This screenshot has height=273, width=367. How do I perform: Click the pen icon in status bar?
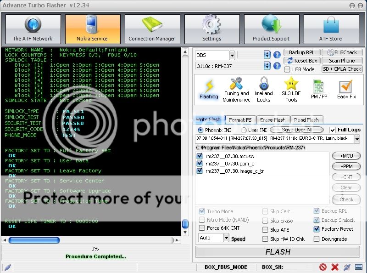[8, 267]
